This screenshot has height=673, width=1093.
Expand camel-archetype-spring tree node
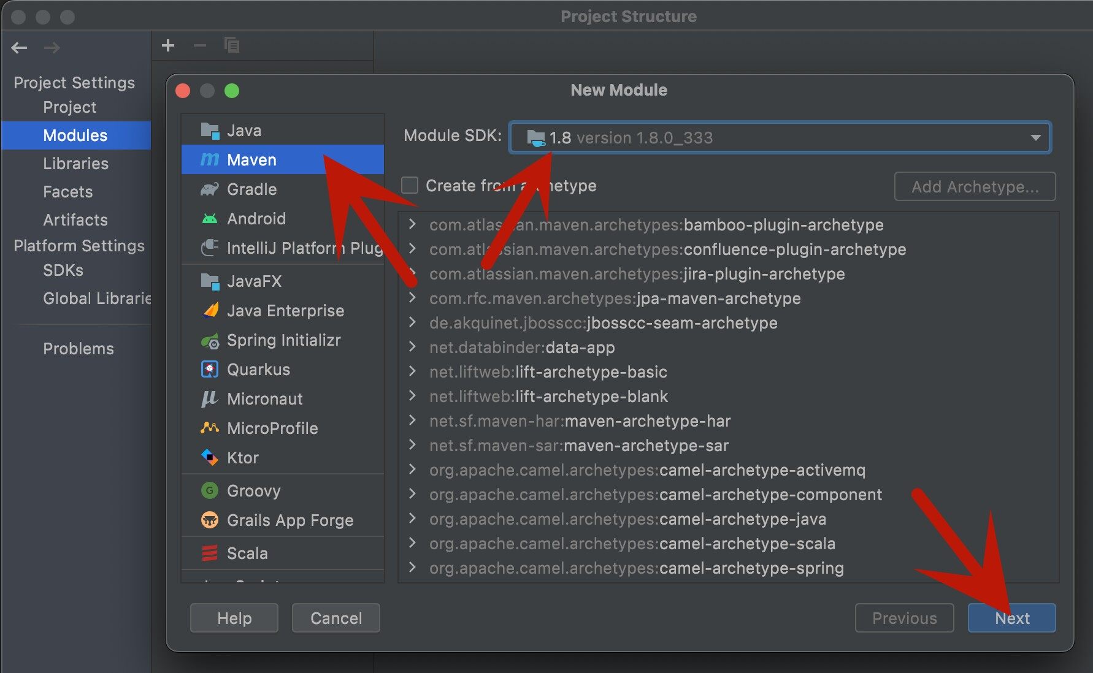[x=413, y=568]
